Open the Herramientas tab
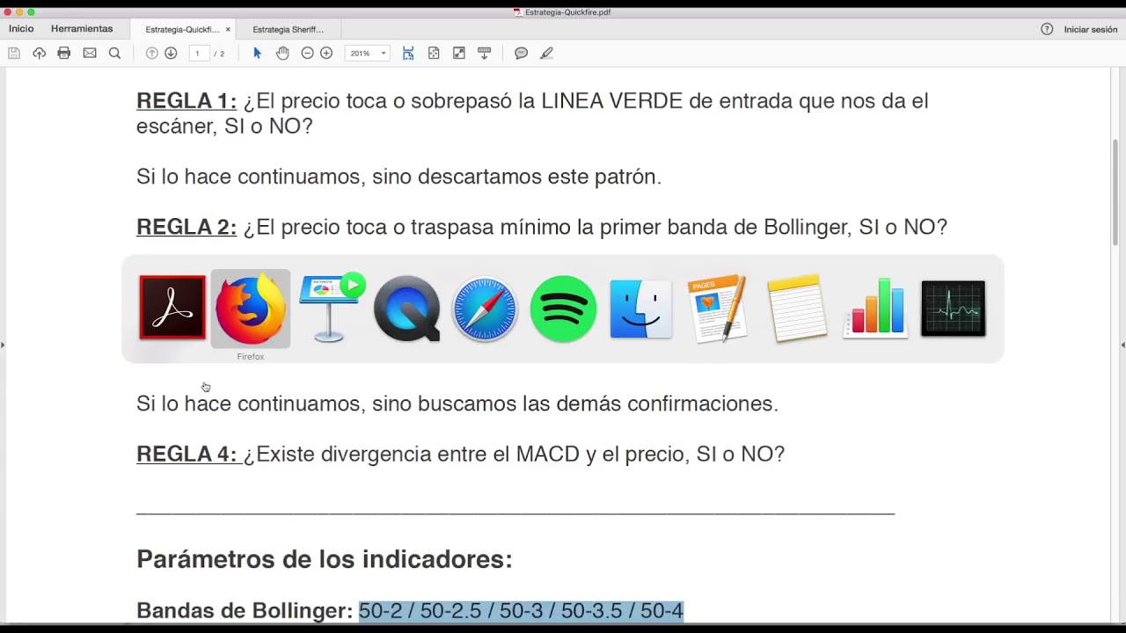Image resolution: width=1126 pixels, height=633 pixels. [82, 29]
